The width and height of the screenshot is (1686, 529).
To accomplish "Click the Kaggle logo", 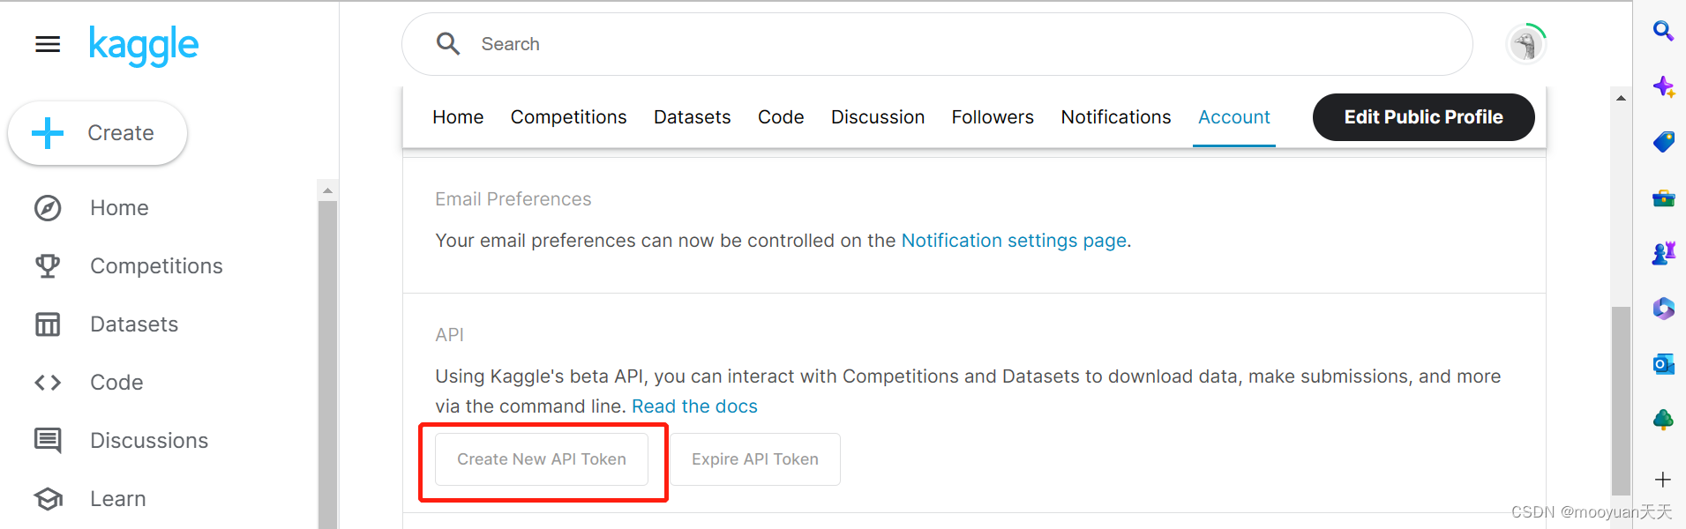I will pos(144,46).
